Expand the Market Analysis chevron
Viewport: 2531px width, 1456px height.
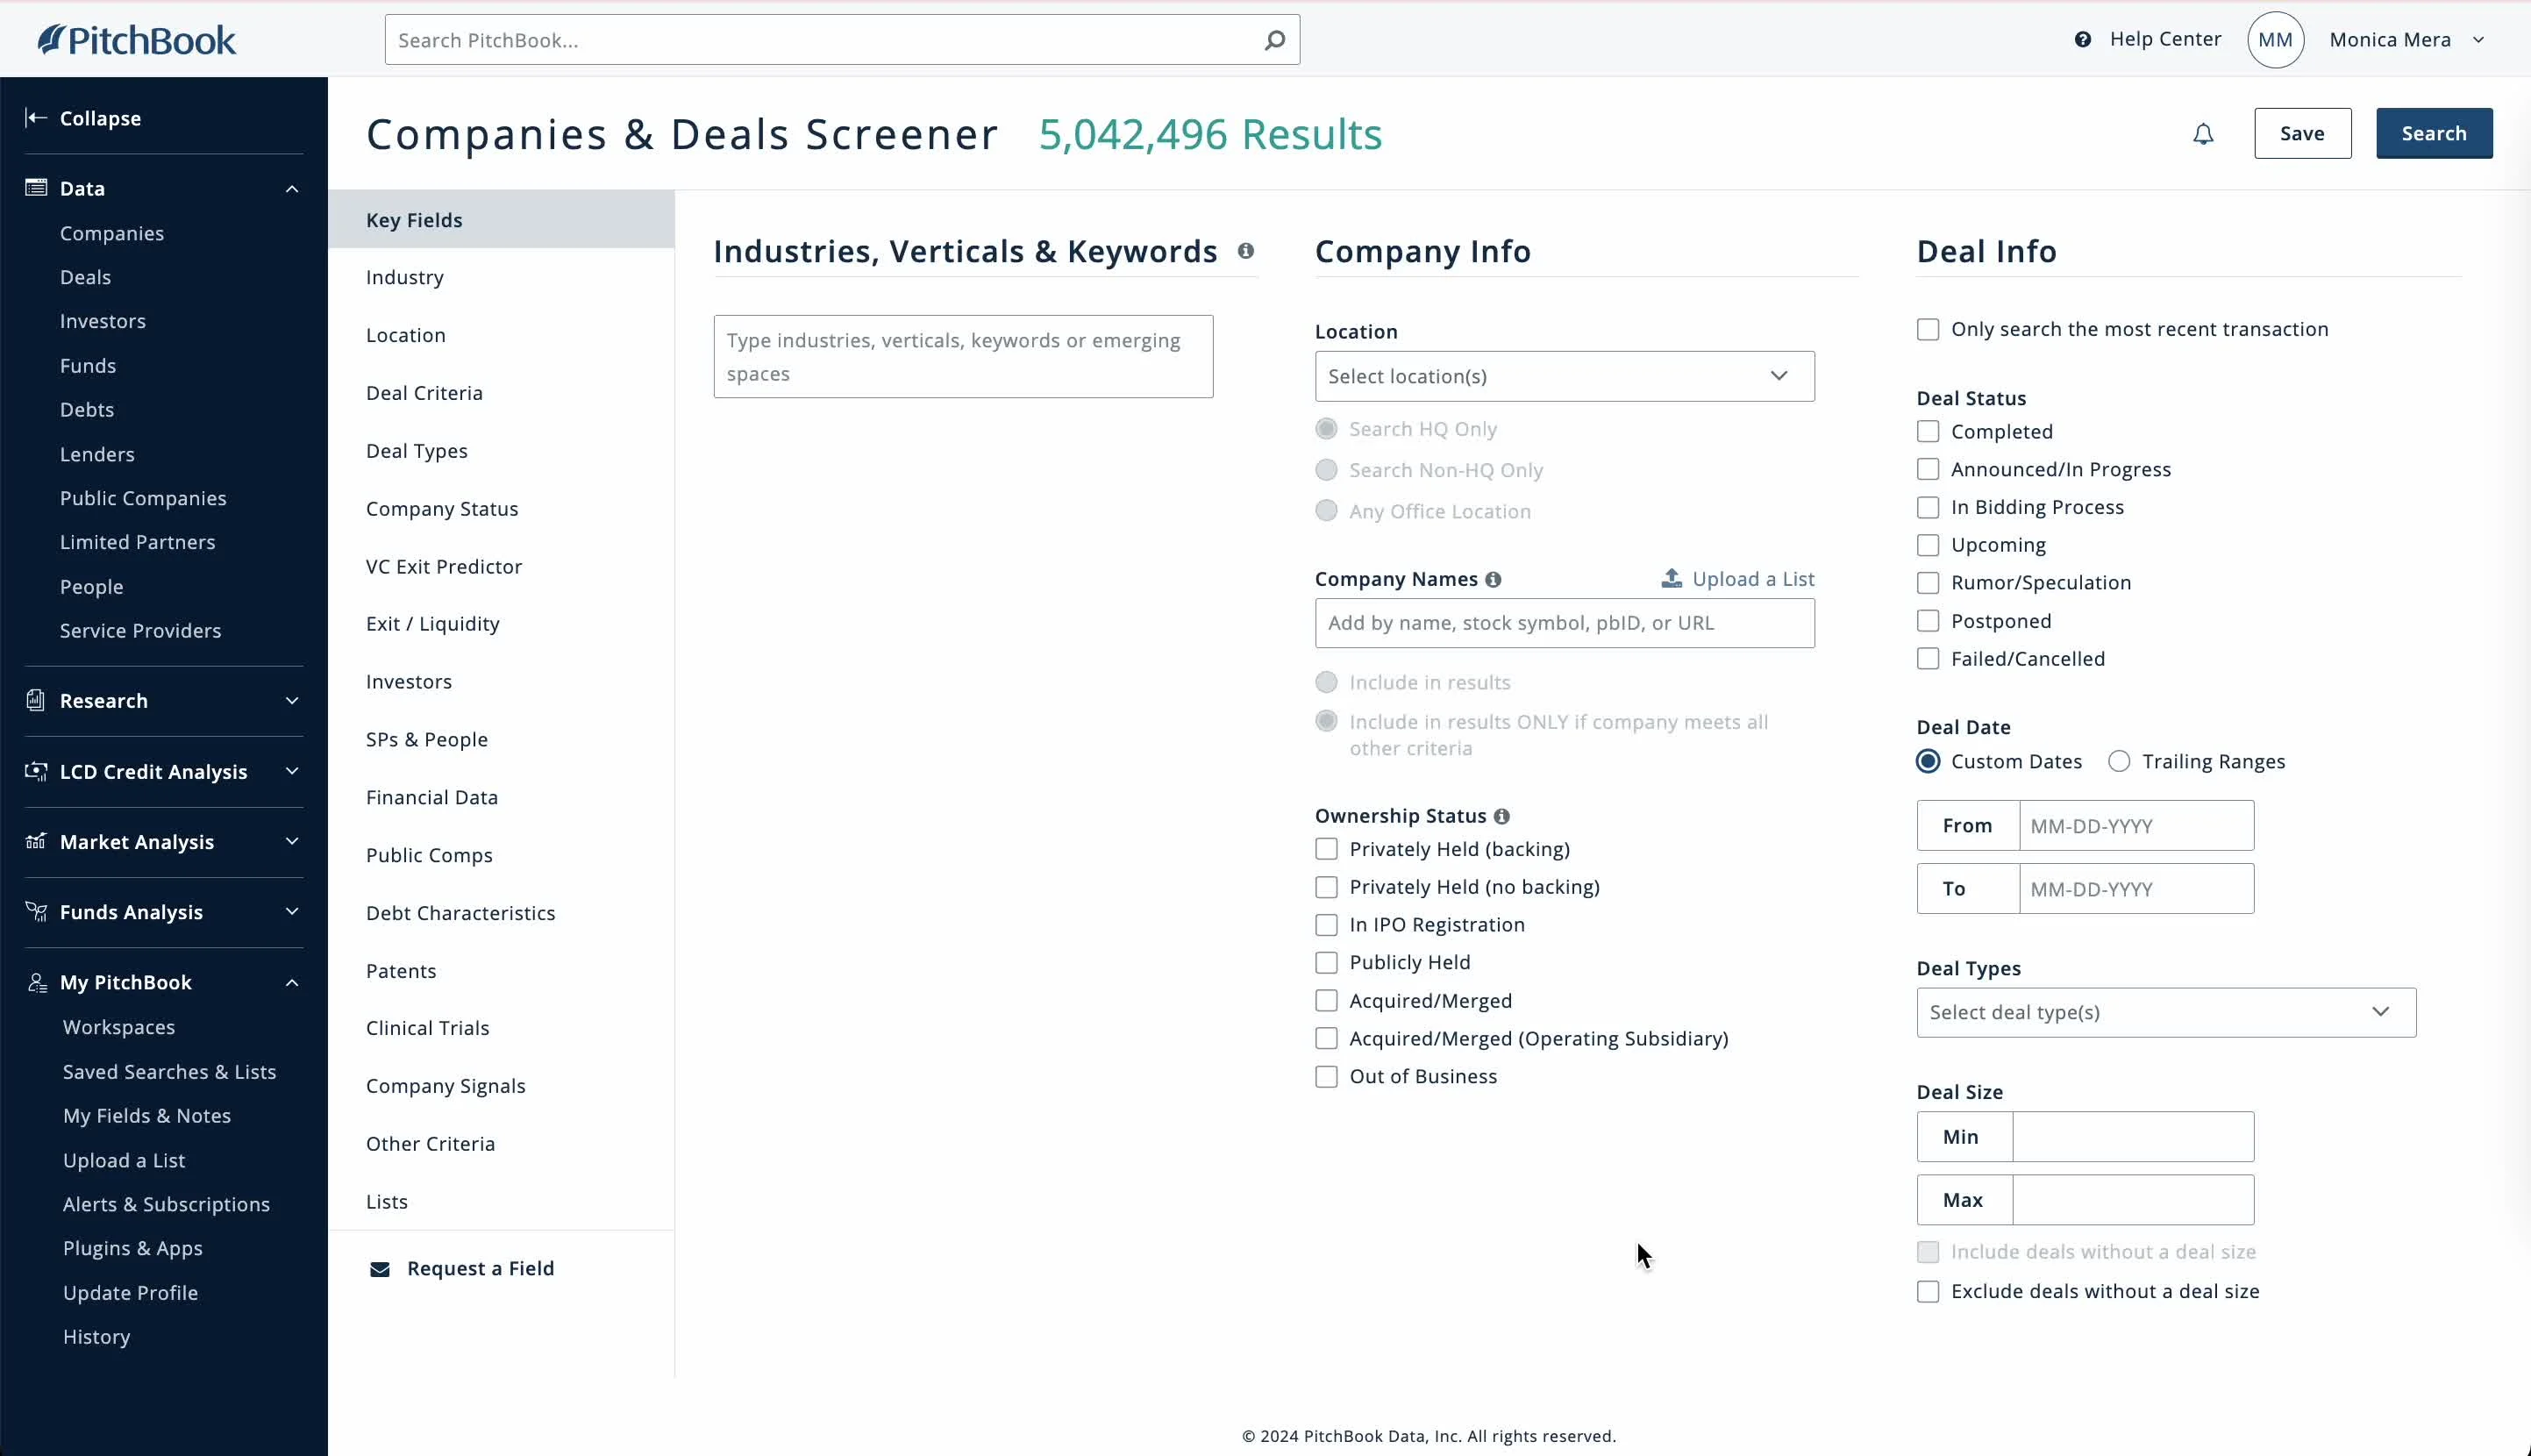(x=292, y=841)
